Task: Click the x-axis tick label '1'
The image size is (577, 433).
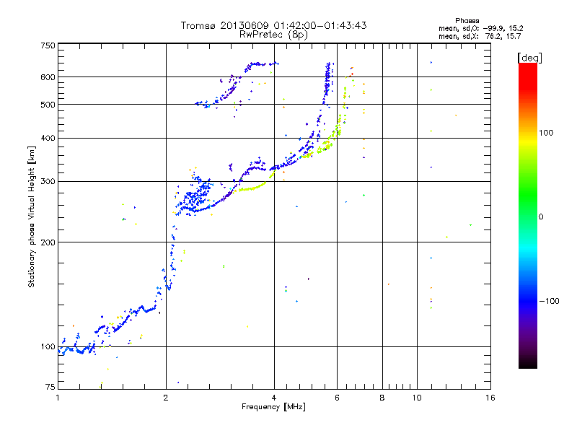Action: tap(58, 398)
